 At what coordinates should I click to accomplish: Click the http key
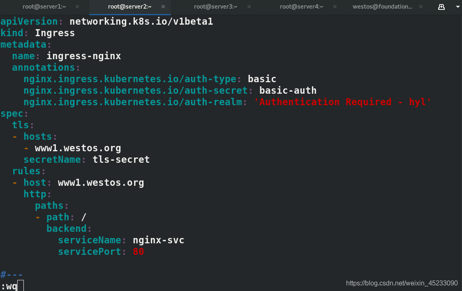35,194
